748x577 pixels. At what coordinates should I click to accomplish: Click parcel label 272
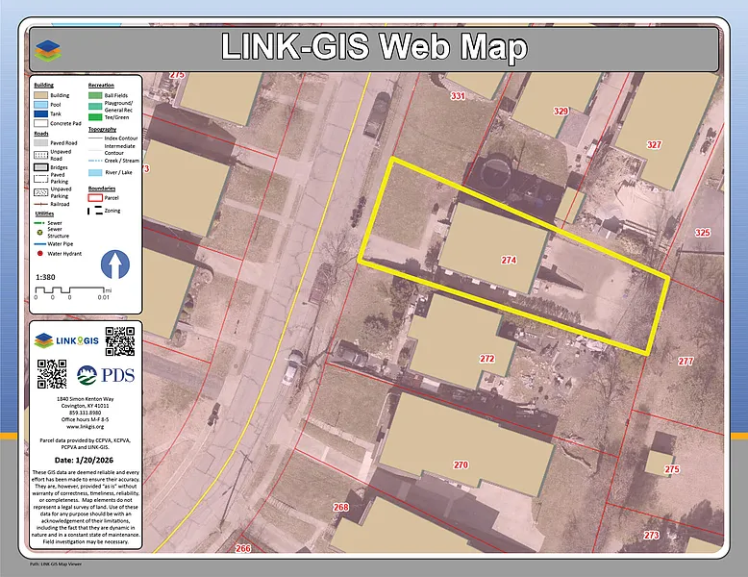486,359
